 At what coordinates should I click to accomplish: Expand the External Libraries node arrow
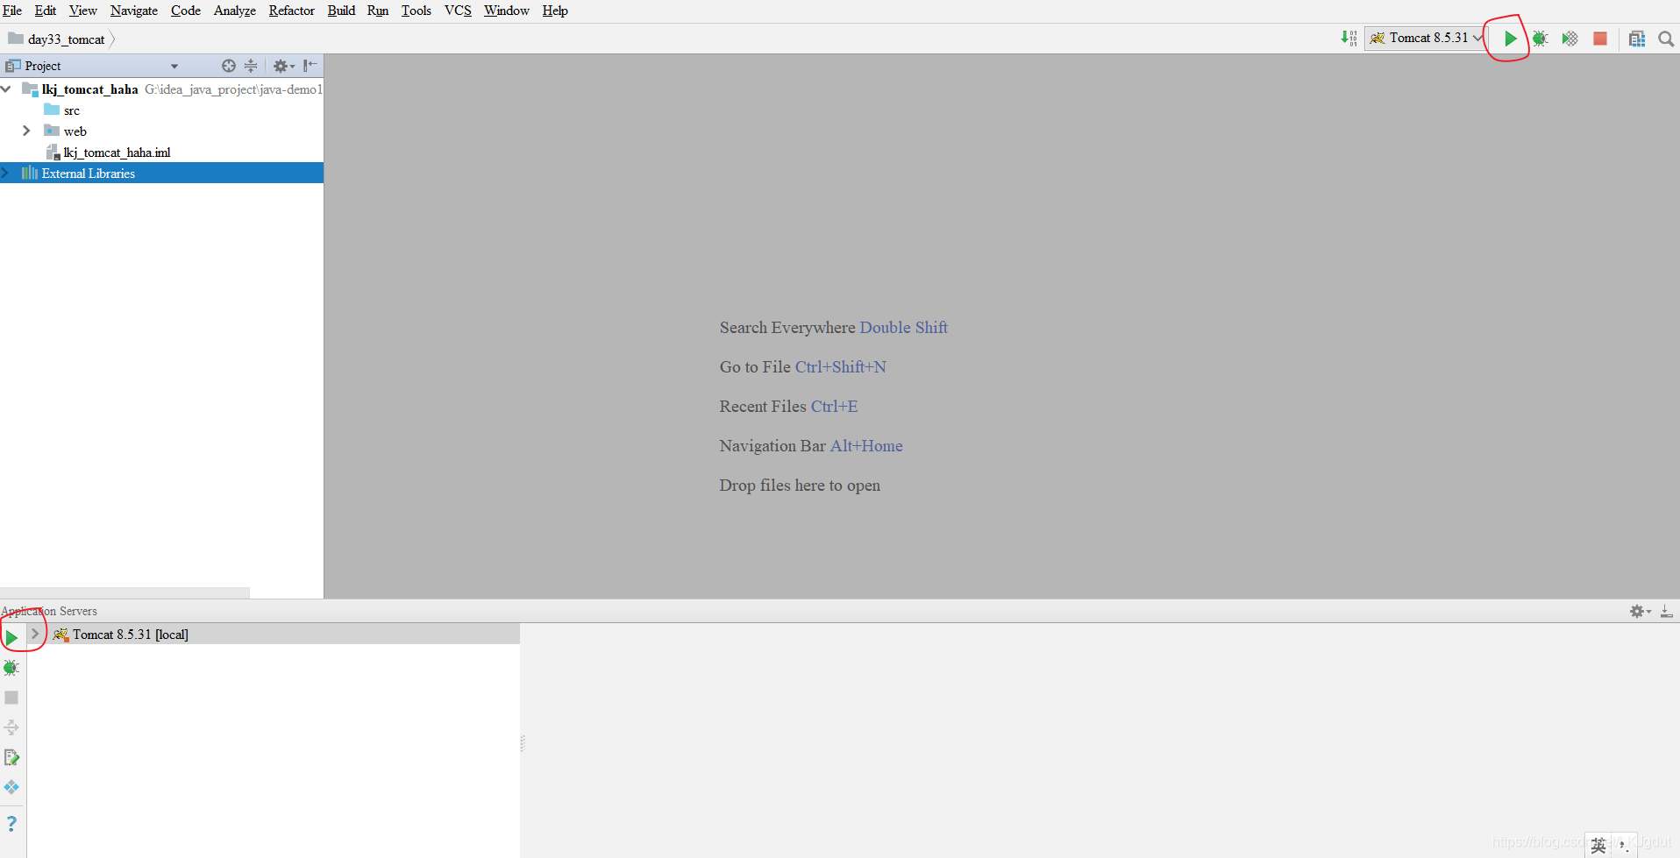4,173
